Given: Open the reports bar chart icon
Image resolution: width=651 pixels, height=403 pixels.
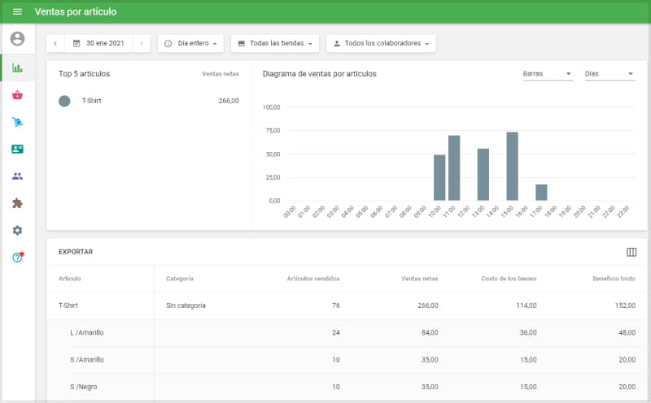Looking at the screenshot, I should click(x=17, y=68).
